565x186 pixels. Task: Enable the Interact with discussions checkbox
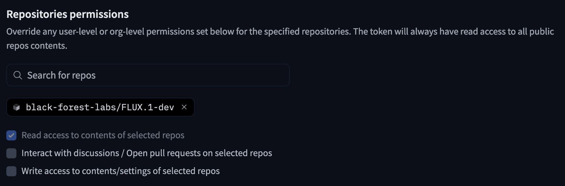[x=11, y=153]
